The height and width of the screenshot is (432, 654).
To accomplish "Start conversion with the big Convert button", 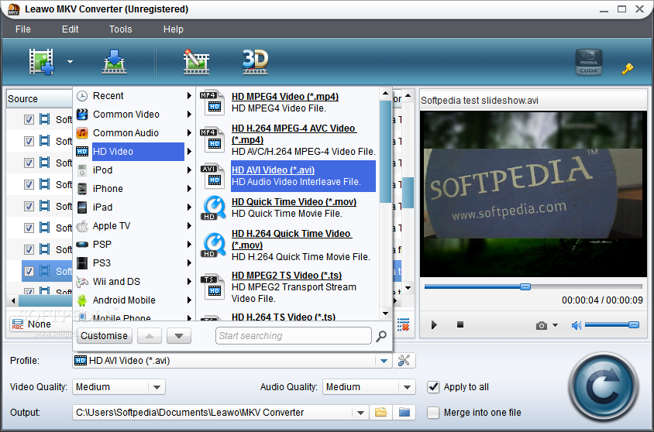I will tap(604, 389).
